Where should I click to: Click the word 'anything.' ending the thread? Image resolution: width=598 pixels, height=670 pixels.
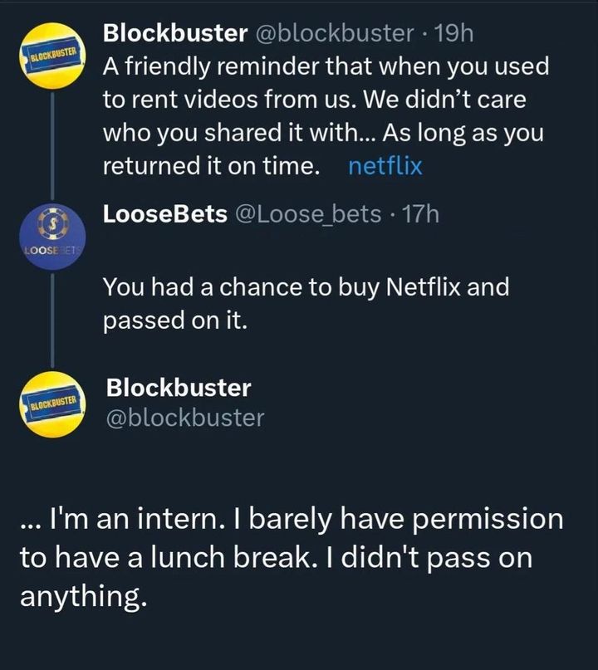coord(84,595)
